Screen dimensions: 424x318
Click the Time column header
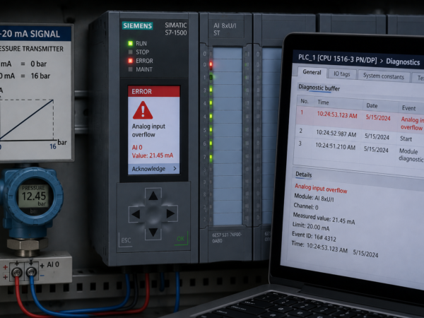pos(323,102)
